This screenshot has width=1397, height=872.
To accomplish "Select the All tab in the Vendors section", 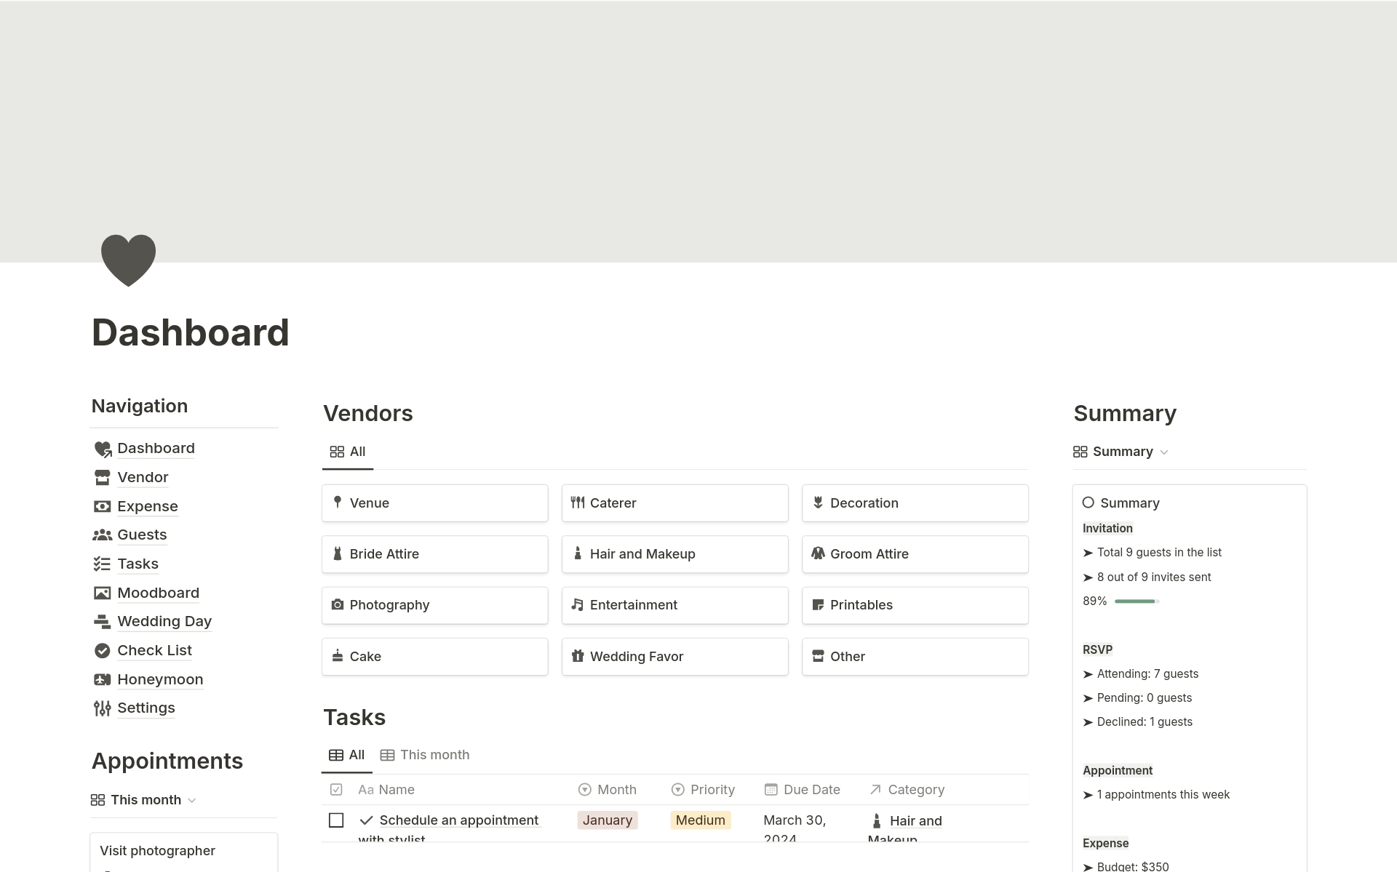I will point(348,452).
